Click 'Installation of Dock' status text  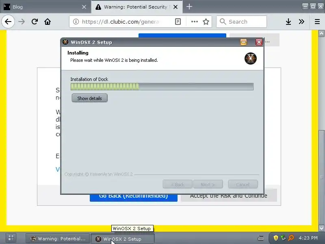tap(89, 79)
